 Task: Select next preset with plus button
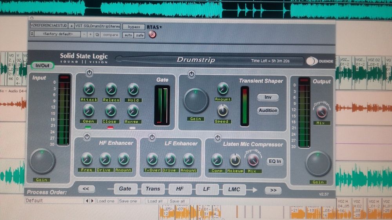click(x=91, y=34)
